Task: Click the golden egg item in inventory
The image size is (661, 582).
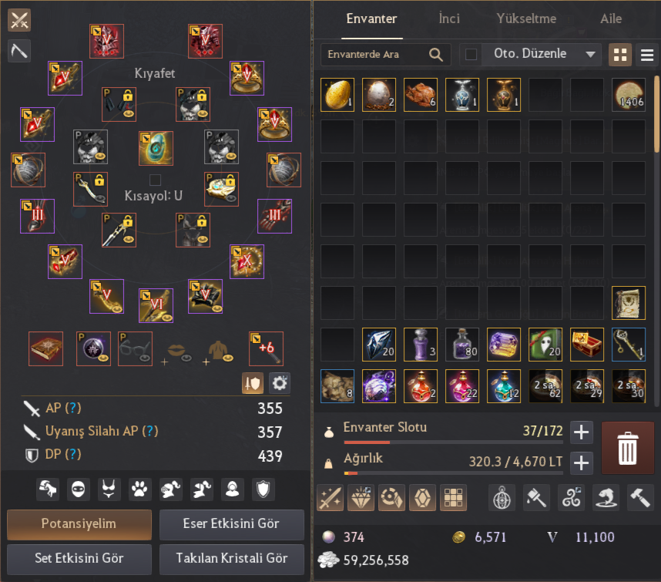Action: (x=337, y=95)
